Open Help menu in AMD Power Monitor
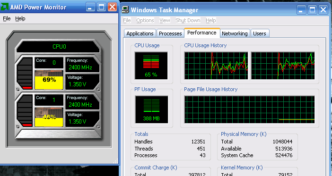This screenshot has height=176, width=332. (20, 18)
